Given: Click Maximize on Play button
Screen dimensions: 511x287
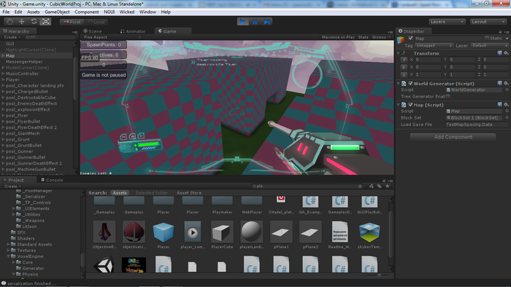Looking at the screenshot, I should 338,37.
